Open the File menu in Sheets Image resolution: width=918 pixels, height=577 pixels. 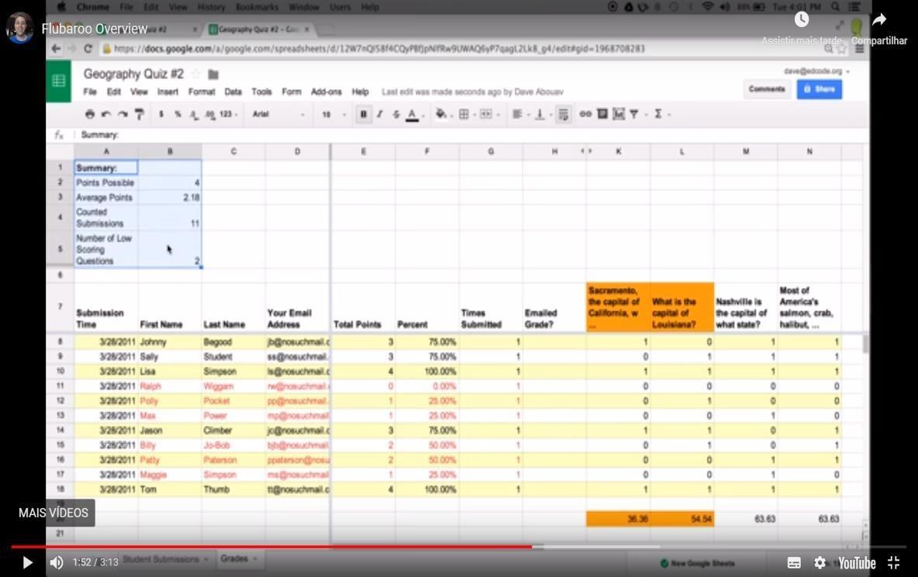[x=89, y=92]
